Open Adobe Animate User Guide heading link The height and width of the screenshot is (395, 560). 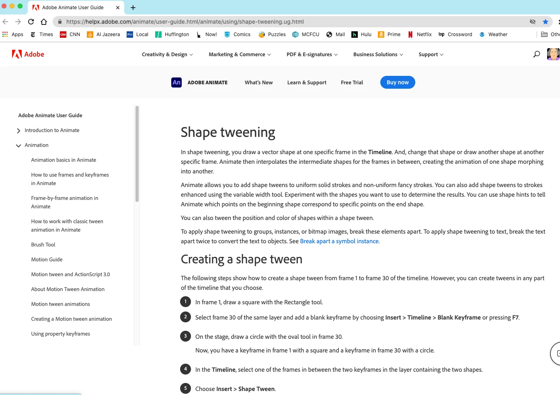tap(50, 116)
